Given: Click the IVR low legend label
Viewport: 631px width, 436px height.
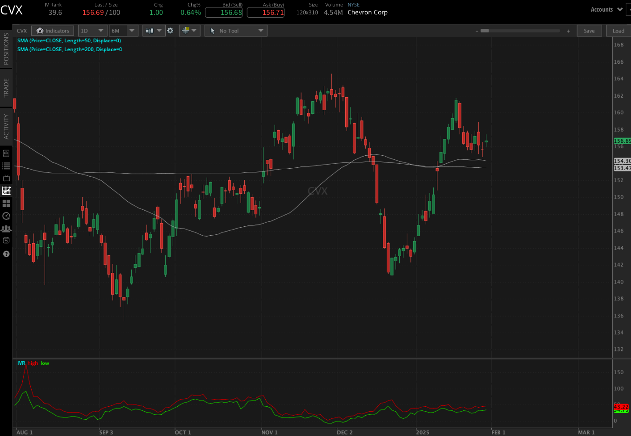Looking at the screenshot, I should 45,363.
